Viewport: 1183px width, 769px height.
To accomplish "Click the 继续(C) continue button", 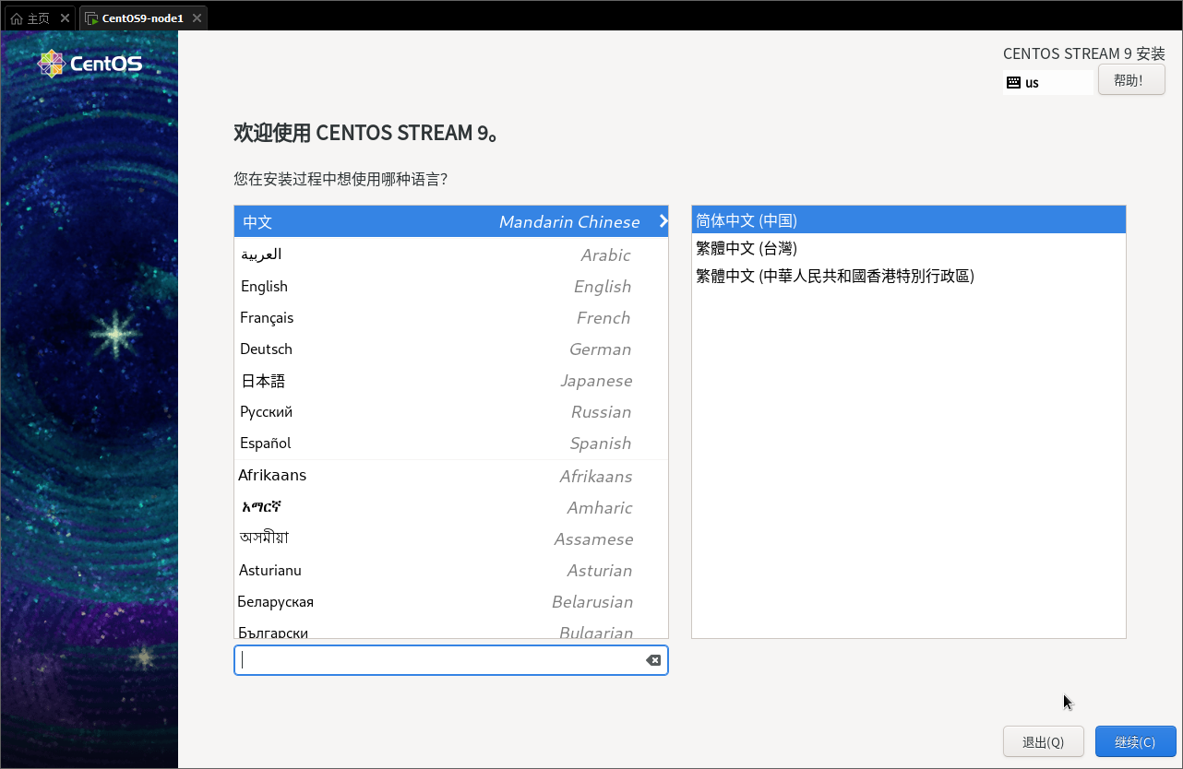I will pyautogui.click(x=1136, y=742).
